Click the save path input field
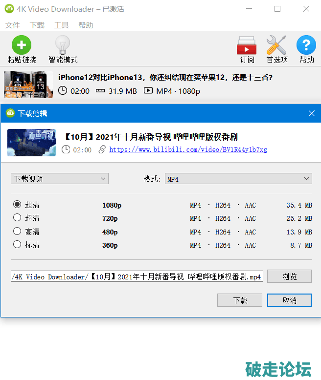321x380 pixels. (x=137, y=276)
